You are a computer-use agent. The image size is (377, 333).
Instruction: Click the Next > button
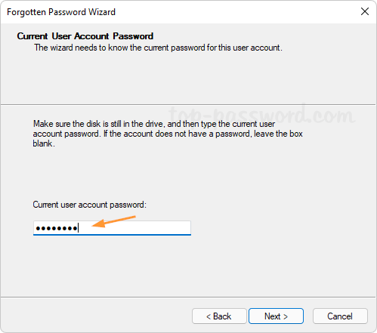[276, 316]
